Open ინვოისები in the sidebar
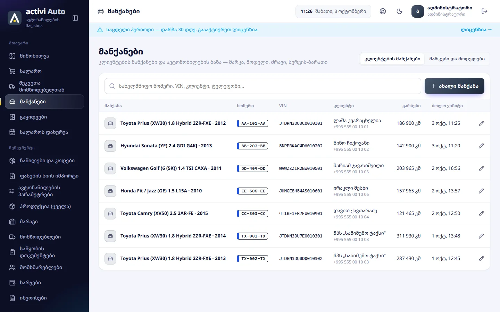The width and height of the screenshot is (500, 312). pos(44,298)
